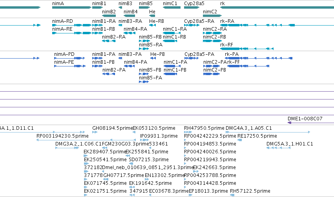
Task: Select the He gene label
Action: (152, 11)
